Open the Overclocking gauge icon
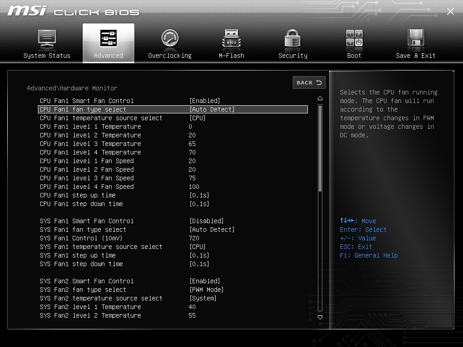463x347 pixels. (x=170, y=38)
